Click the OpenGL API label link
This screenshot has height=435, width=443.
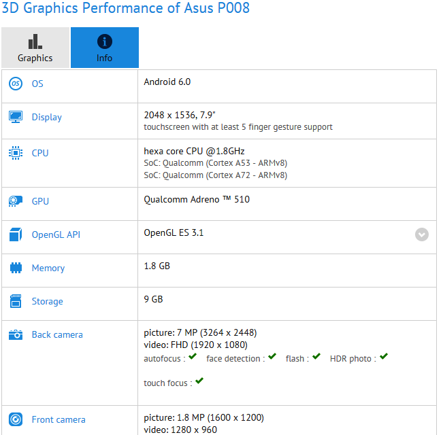56,235
